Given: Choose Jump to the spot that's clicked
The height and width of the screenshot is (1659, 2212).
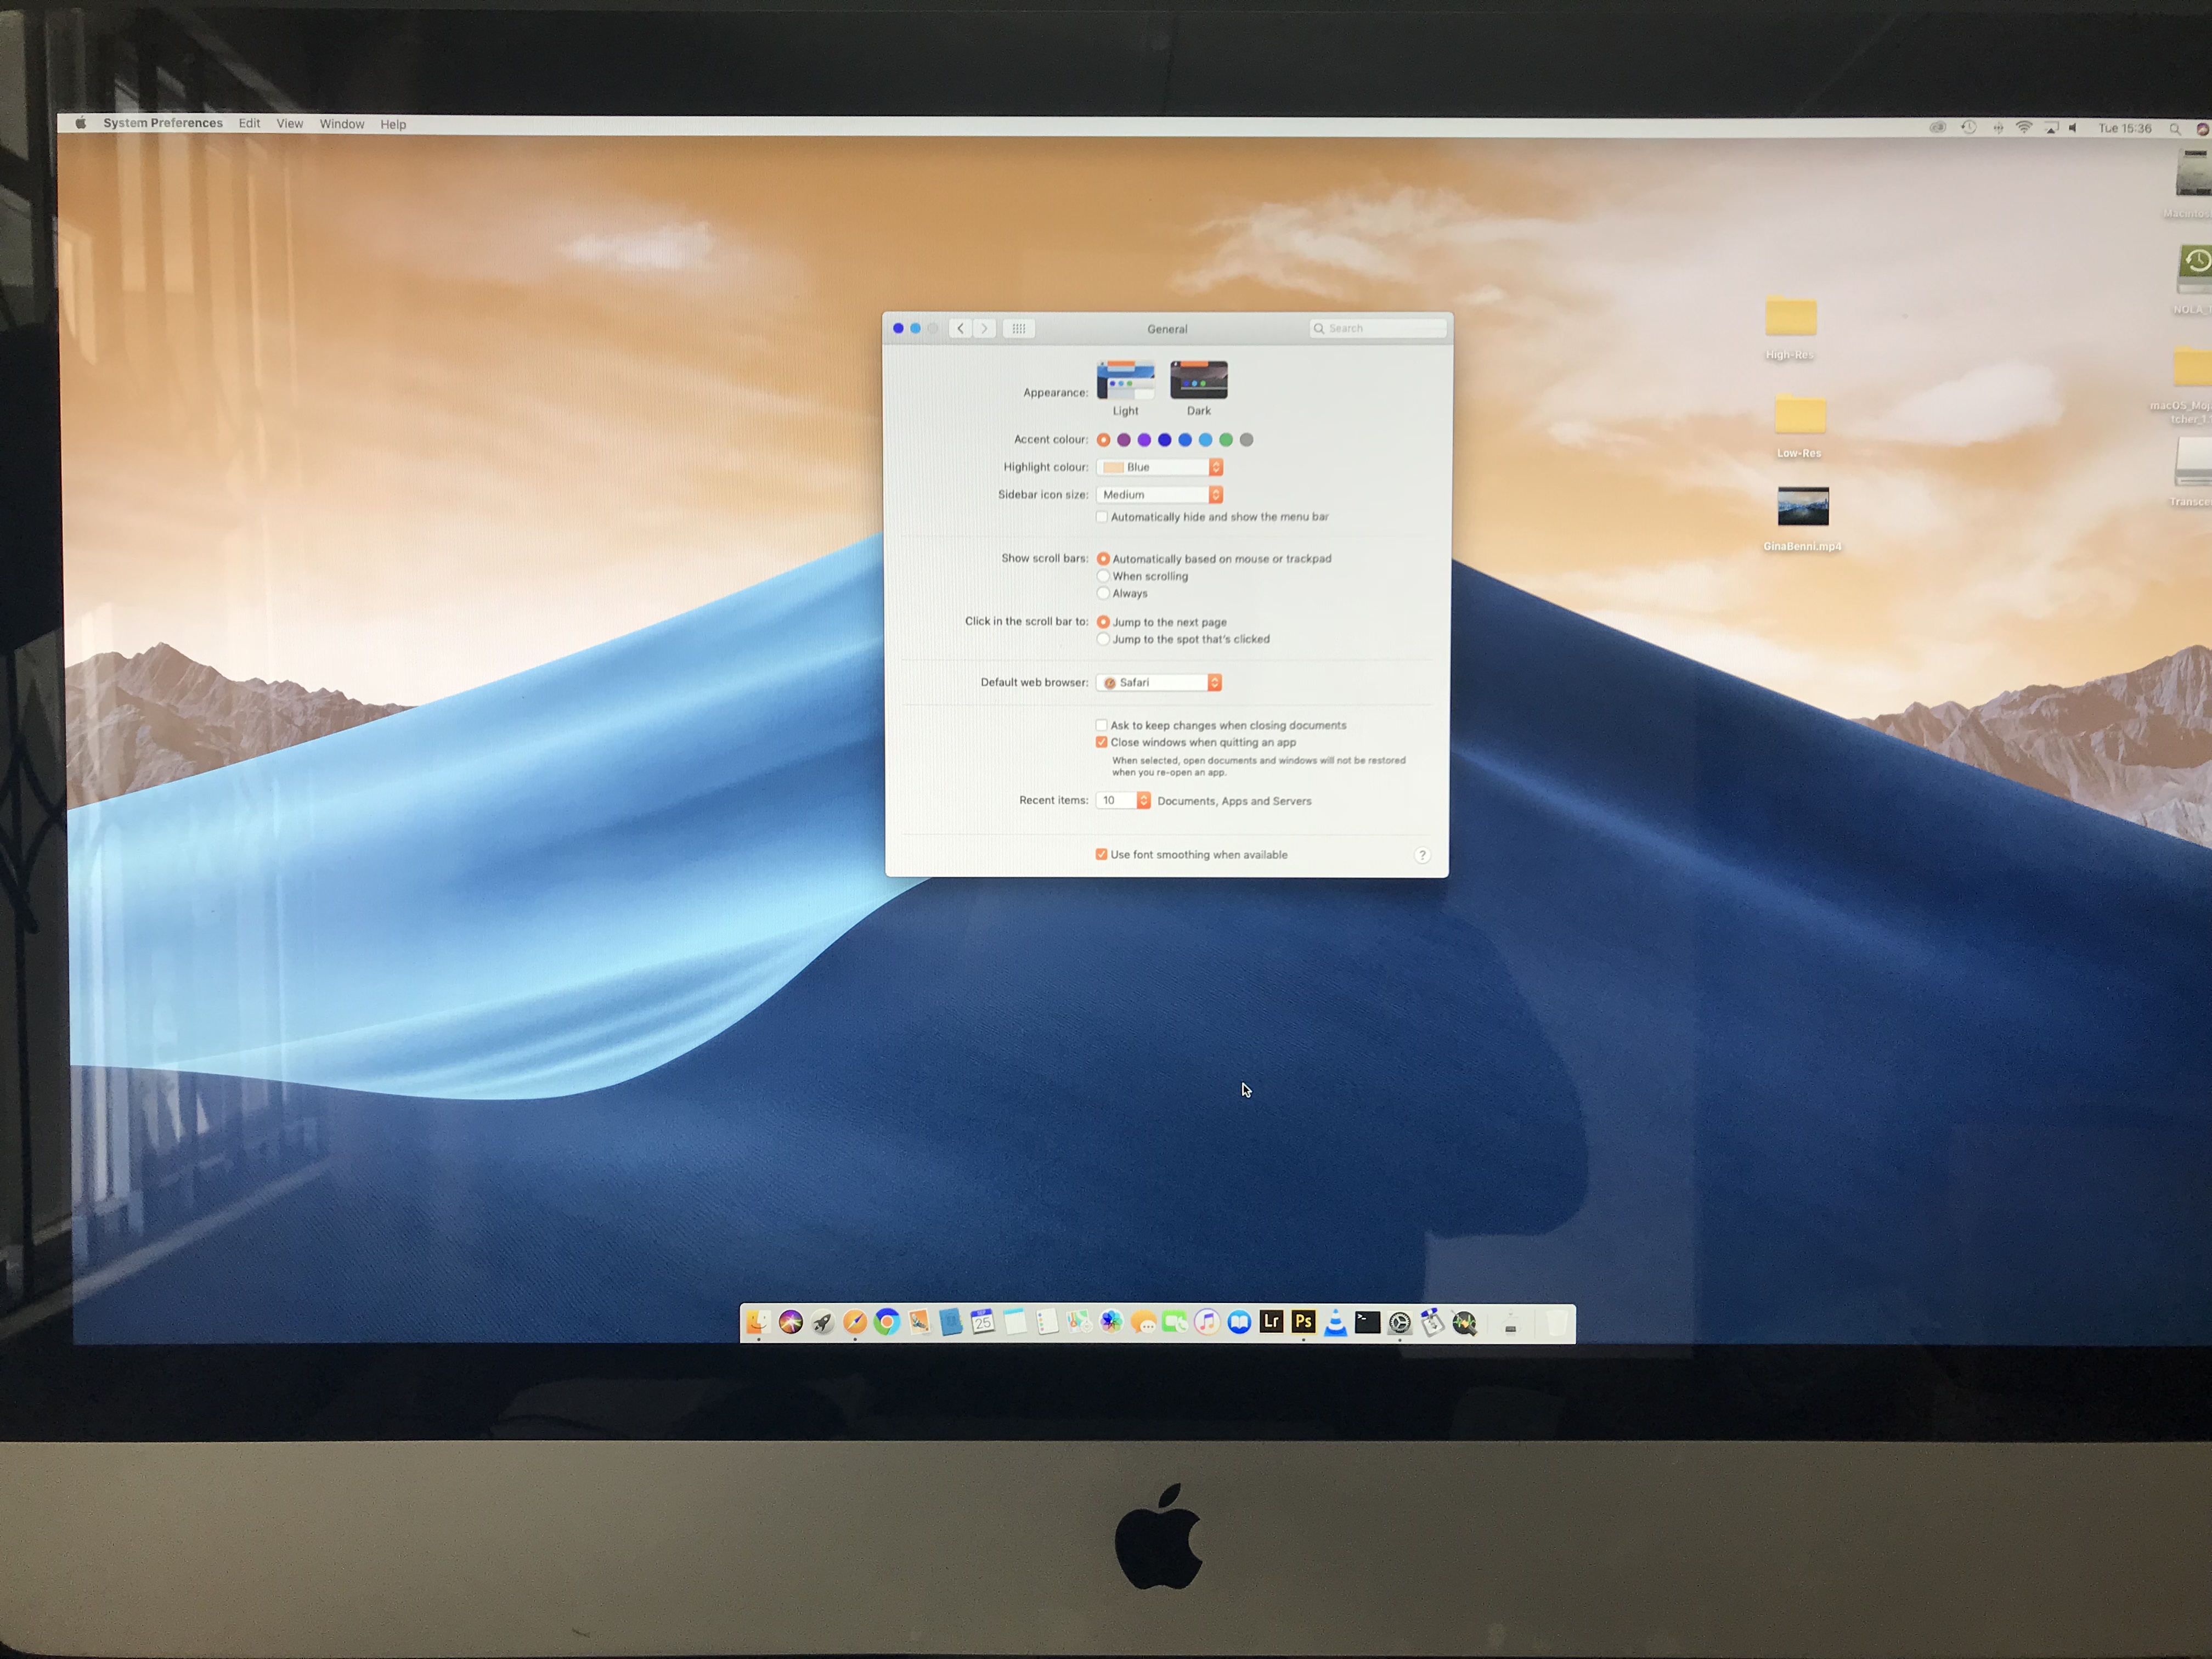Looking at the screenshot, I should pyautogui.click(x=1103, y=640).
